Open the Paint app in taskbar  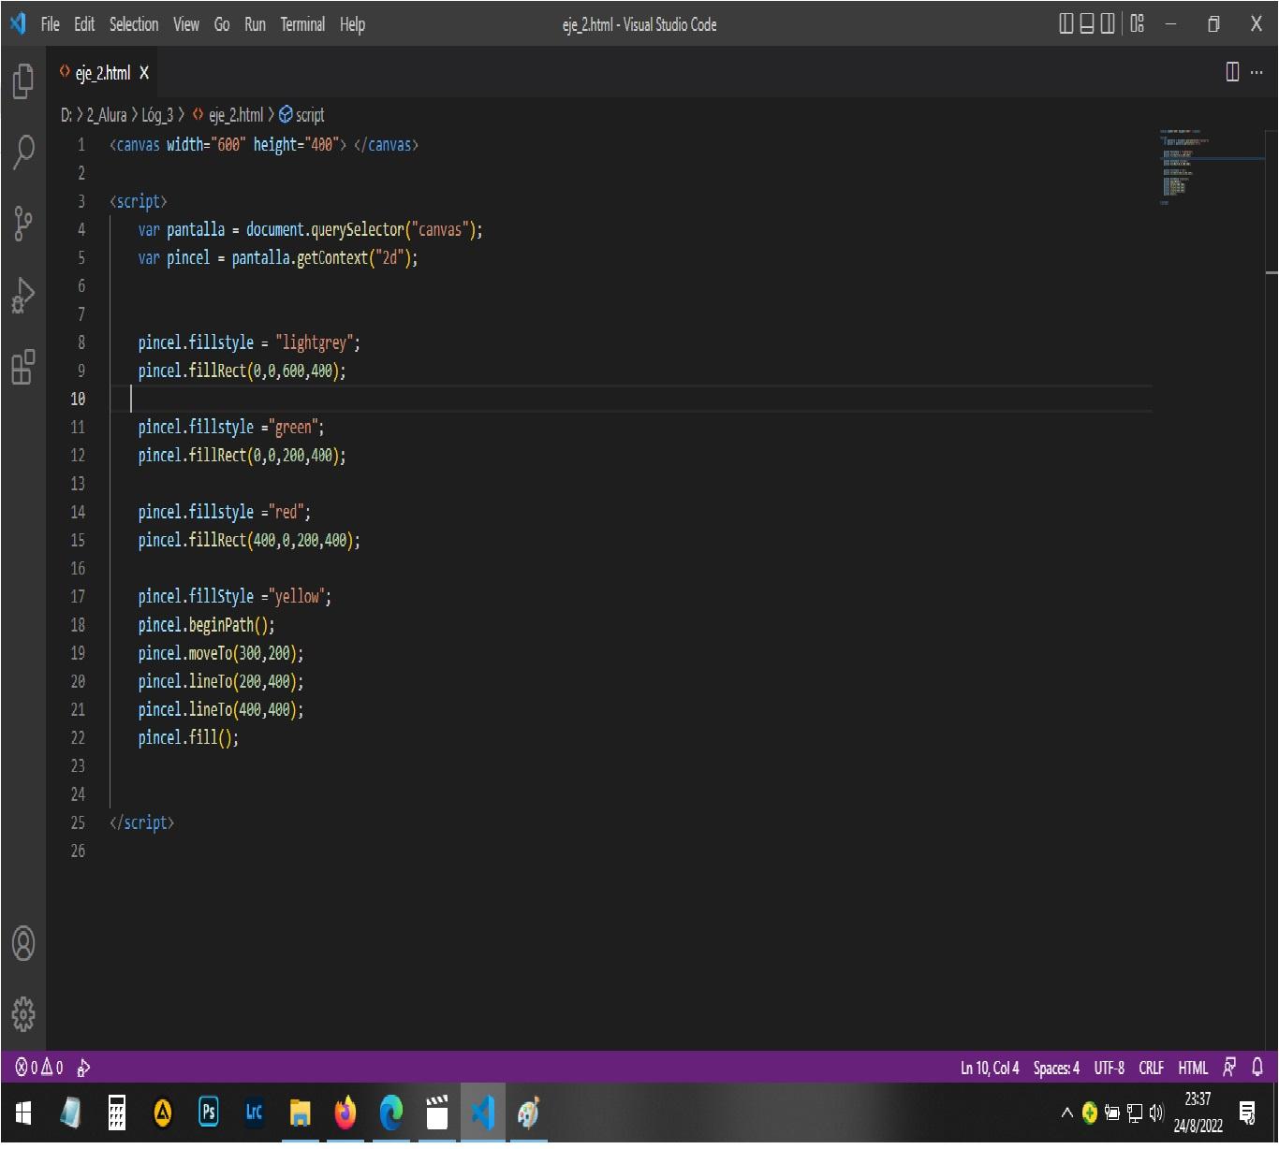[x=529, y=1113]
